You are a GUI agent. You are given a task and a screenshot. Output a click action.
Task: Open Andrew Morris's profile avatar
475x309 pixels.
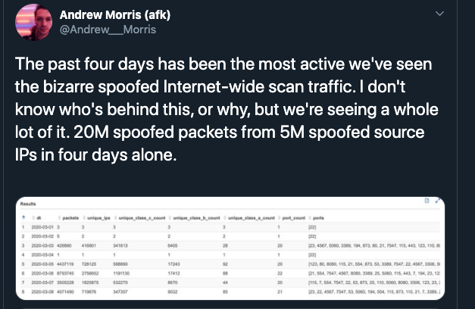(34, 21)
